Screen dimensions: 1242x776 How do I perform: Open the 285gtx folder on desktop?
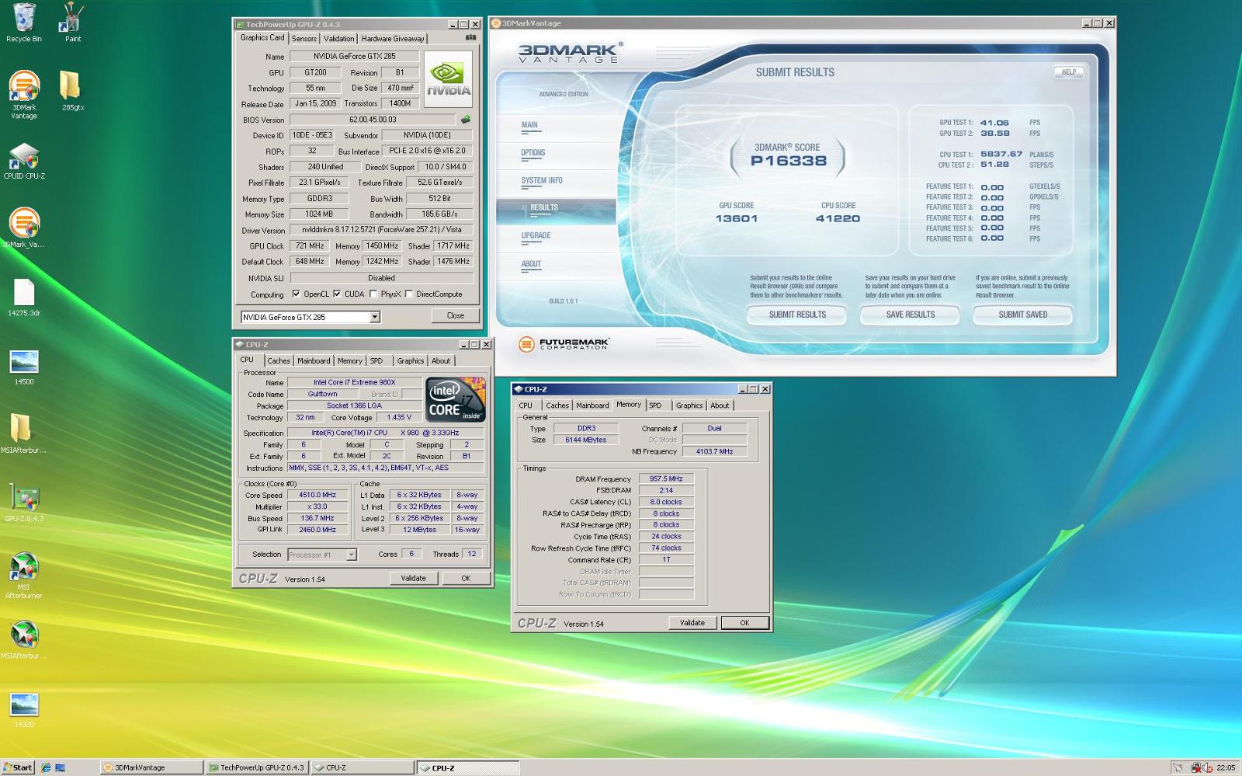(x=72, y=90)
